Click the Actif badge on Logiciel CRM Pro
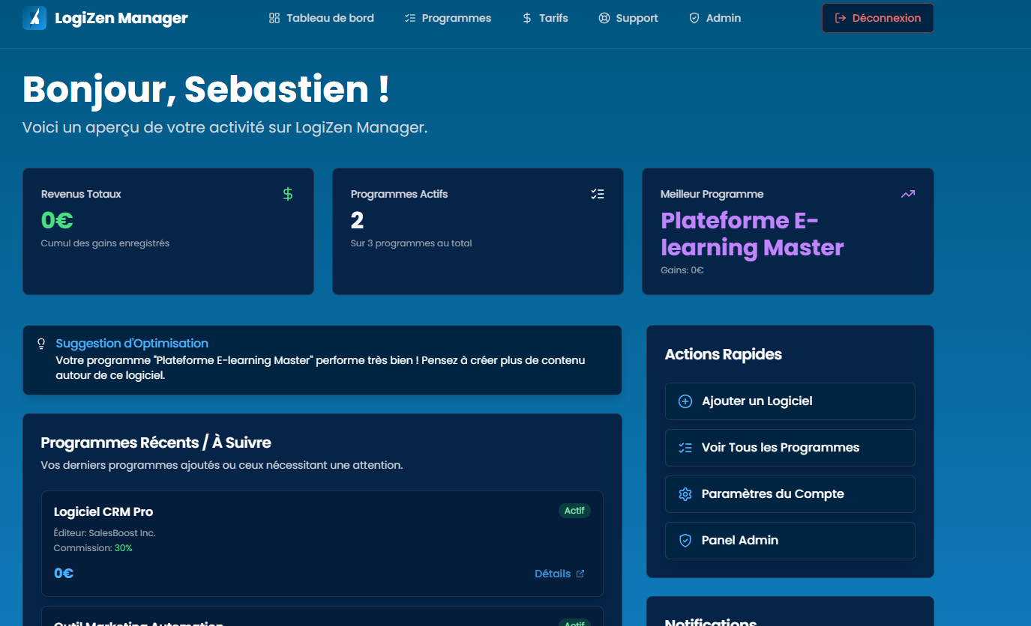Viewport: 1031px width, 626px height. pos(574,510)
